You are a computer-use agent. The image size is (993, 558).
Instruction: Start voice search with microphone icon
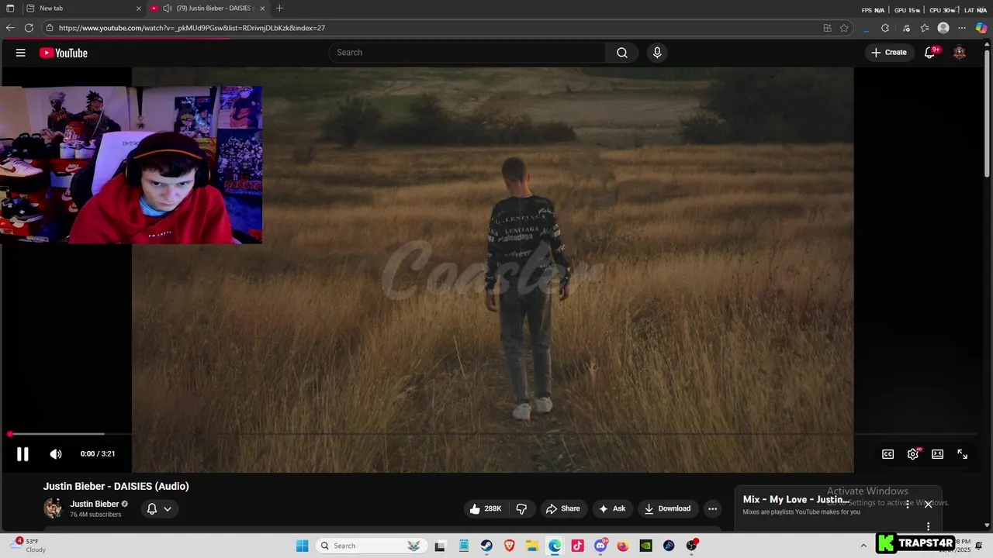tap(657, 53)
